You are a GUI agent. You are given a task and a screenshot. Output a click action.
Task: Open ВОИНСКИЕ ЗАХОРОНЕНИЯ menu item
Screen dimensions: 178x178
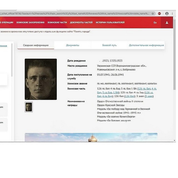point(30,23)
